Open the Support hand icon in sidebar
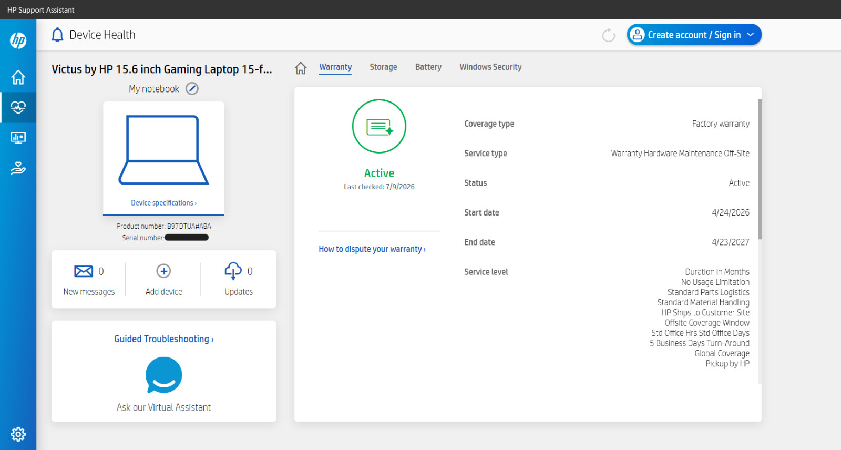Image resolution: width=841 pixels, height=450 pixels. click(18, 168)
